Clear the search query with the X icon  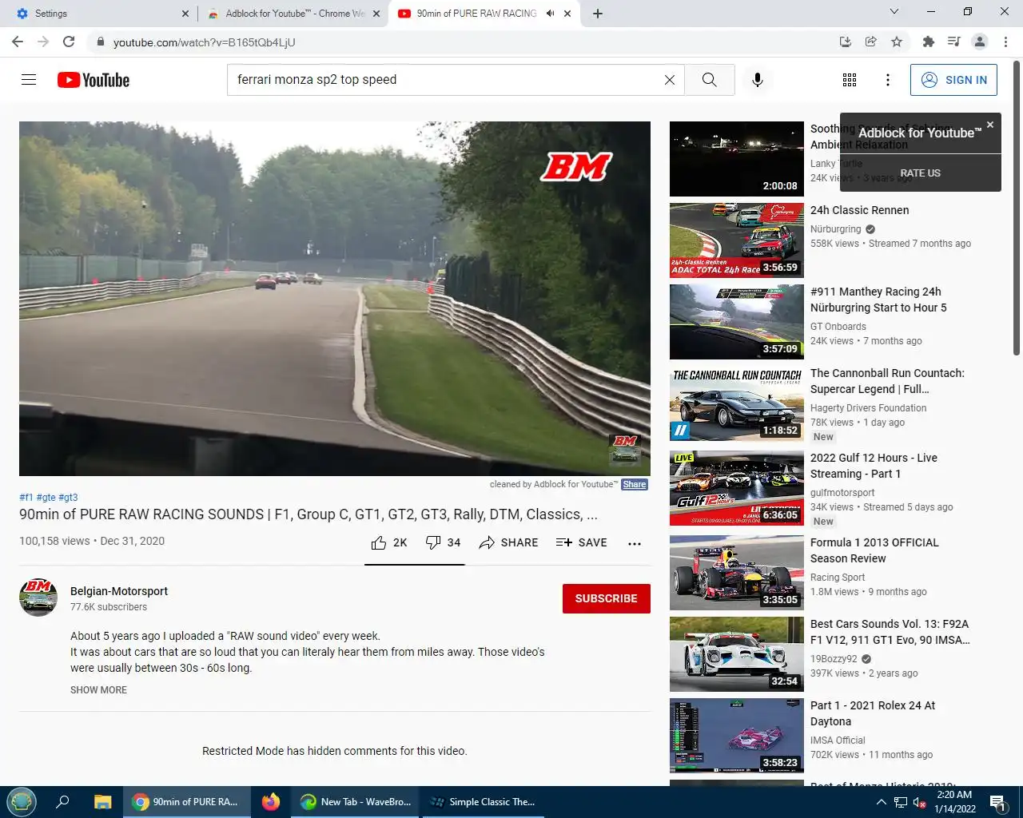click(x=670, y=80)
